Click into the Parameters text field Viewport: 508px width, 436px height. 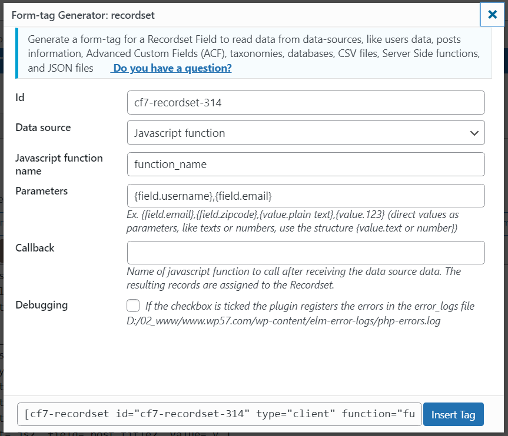[306, 196]
